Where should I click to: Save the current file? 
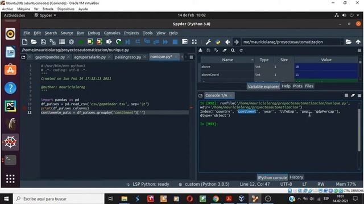(43, 42)
